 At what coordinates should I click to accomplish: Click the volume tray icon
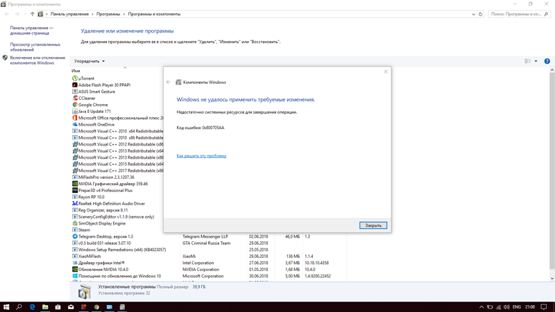(x=506, y=306)
